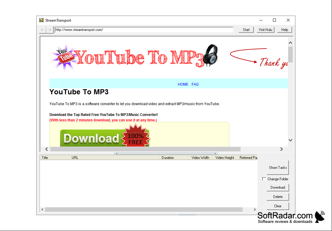
Task: Click the Clear button
Action: coord(278,206)
